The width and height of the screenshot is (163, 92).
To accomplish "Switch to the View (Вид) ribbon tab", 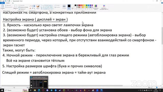I will (x=13, y=3).
